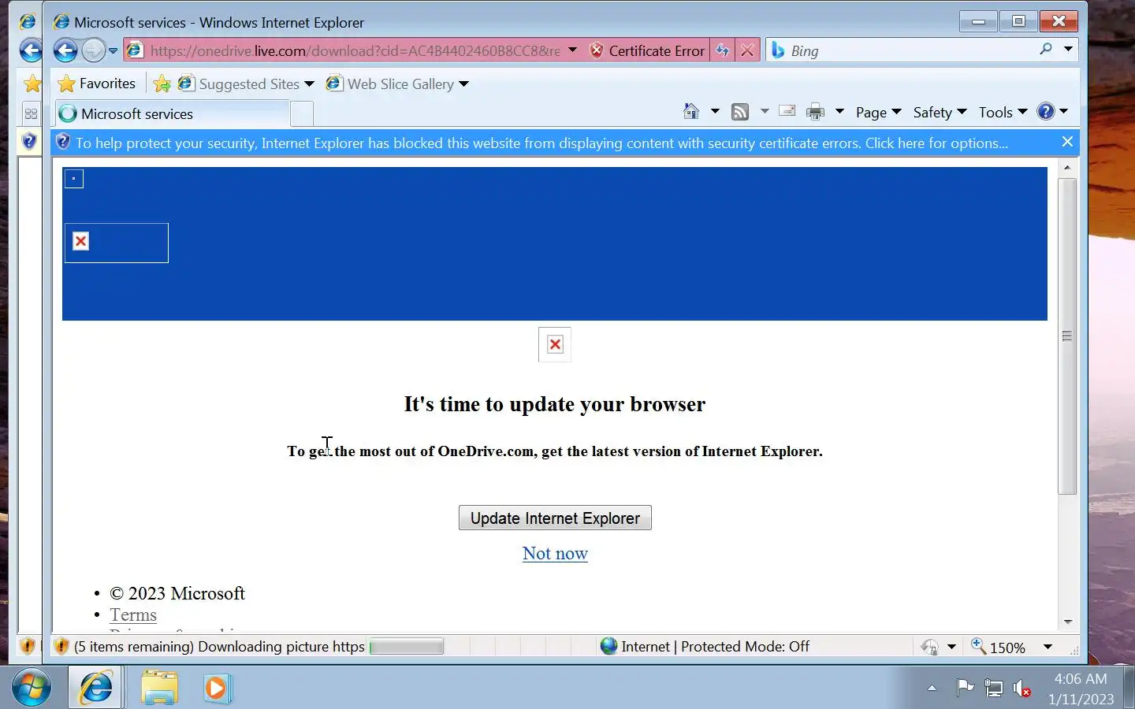Open the Help question mark menu
Screen dimensions: 1135x709
[x=1052, y=112]
